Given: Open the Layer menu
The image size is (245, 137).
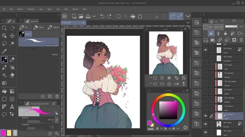Looking at the screenshot, I should point(41,9).
